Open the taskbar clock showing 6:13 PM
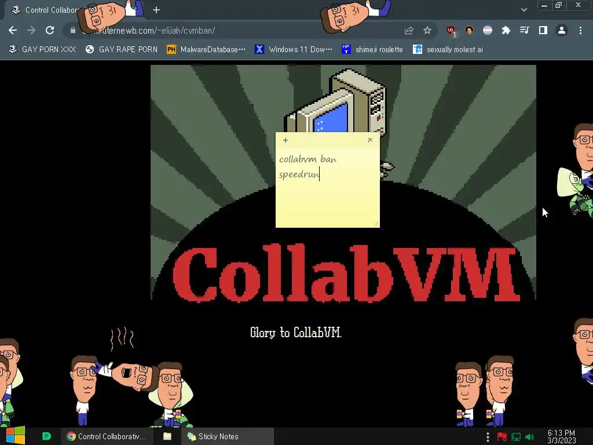Viewport: 593px width, 445px height. 561,436
